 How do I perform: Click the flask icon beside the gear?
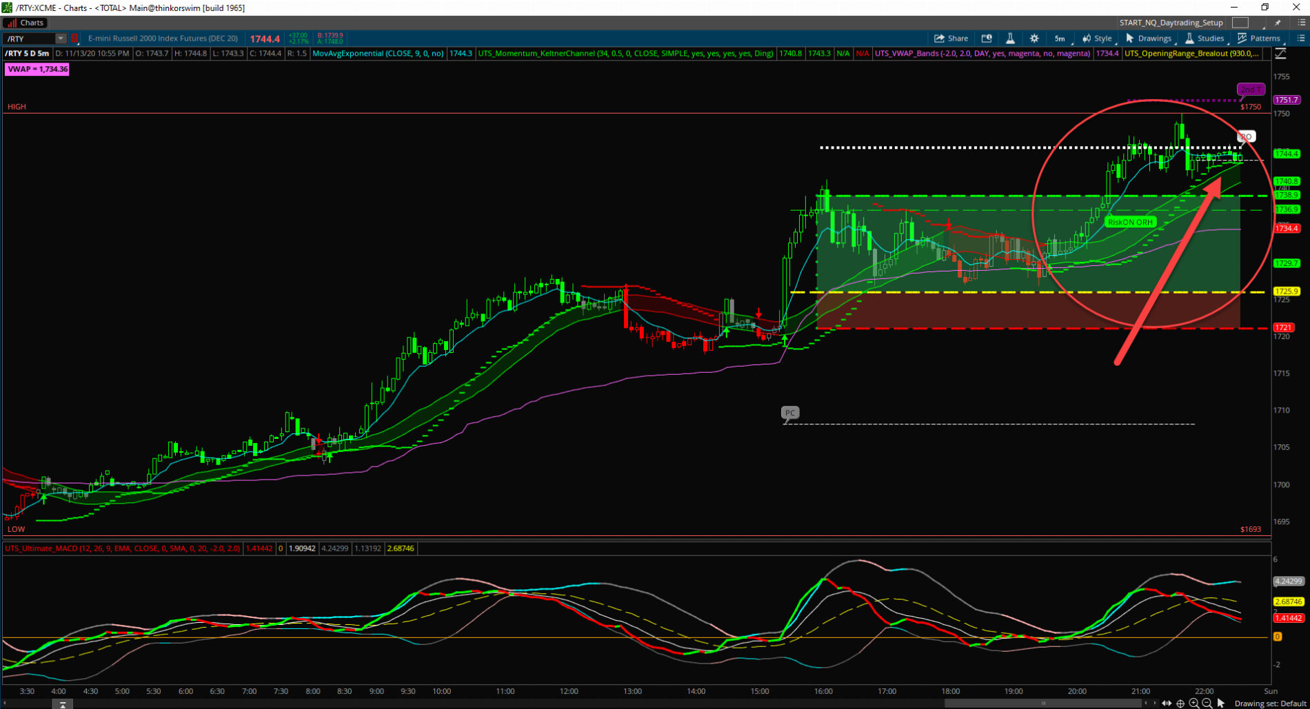pos(1010,39)
